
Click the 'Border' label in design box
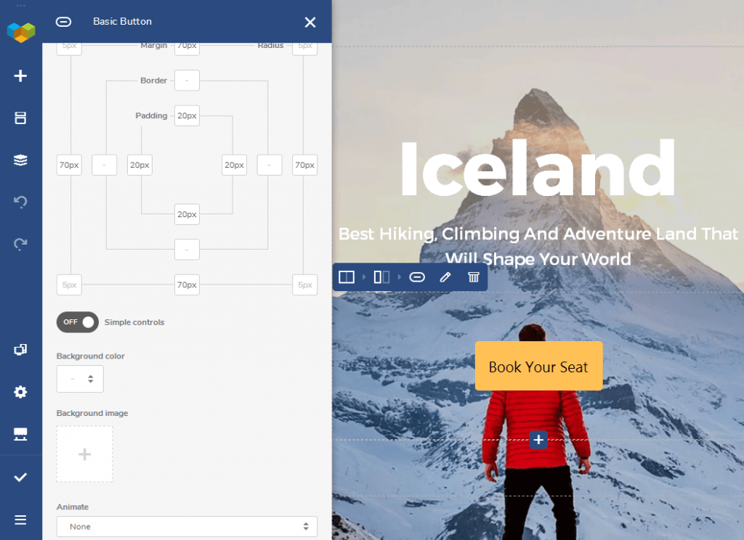coord(154,81)
